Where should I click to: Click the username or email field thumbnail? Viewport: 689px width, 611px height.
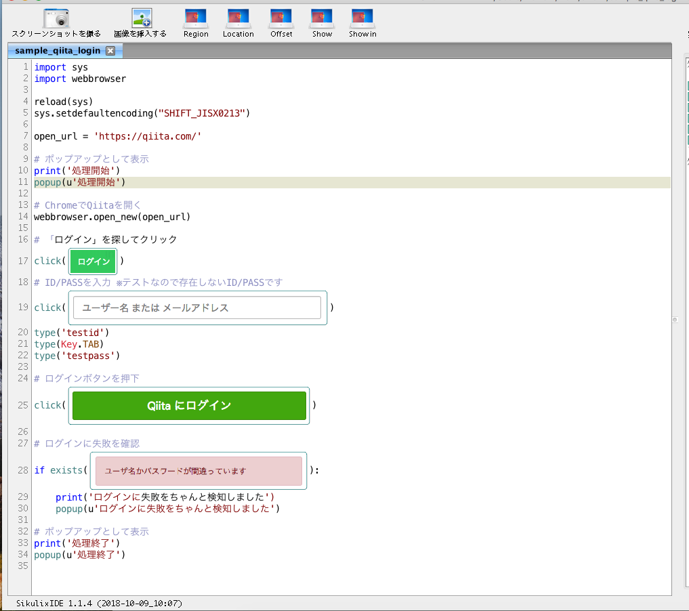(x=197, y=308)
